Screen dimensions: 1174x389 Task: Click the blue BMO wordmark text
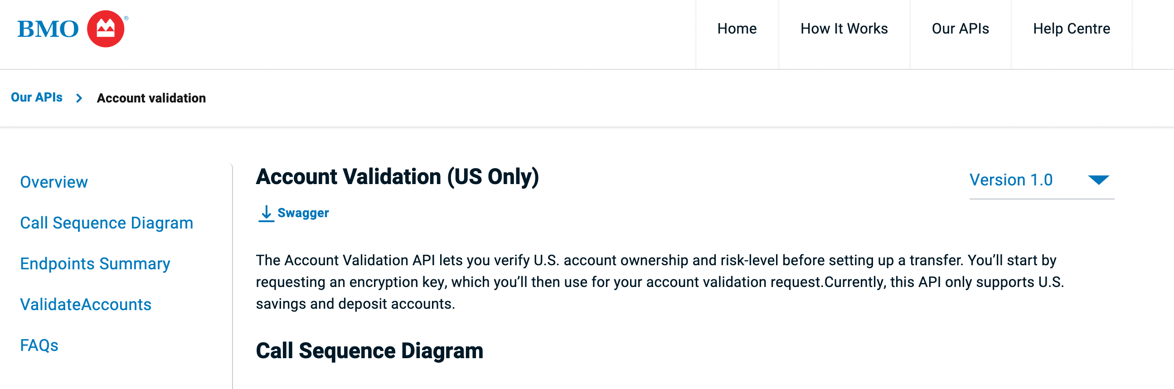(x=48, y=29)
